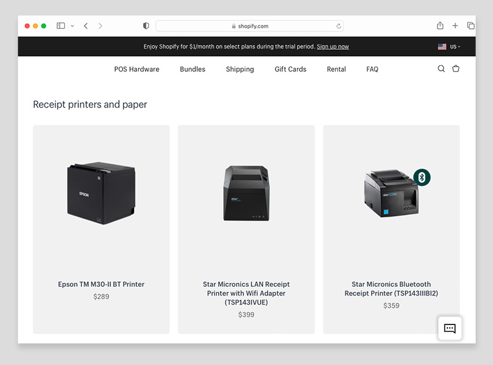Click the $289 price text
This screenshot has height=365, width=493.
pos(101,297)
